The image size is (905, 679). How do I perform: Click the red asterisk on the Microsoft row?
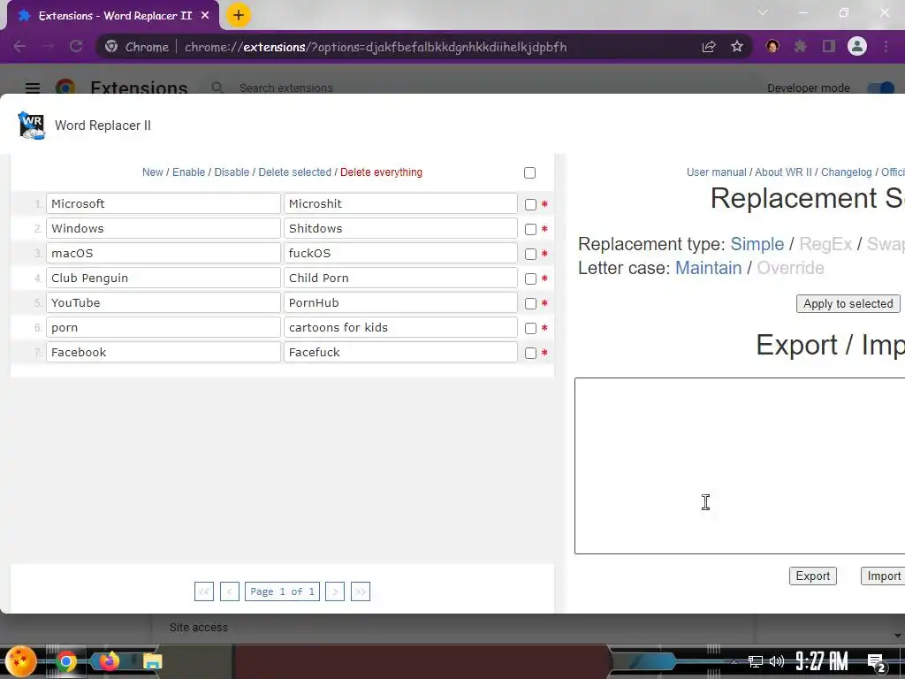coord(544,204)
